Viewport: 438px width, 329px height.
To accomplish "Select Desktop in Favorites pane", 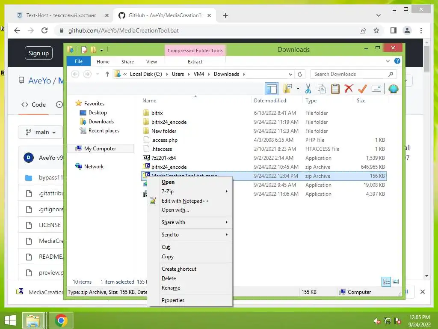I will click(98, 113).
